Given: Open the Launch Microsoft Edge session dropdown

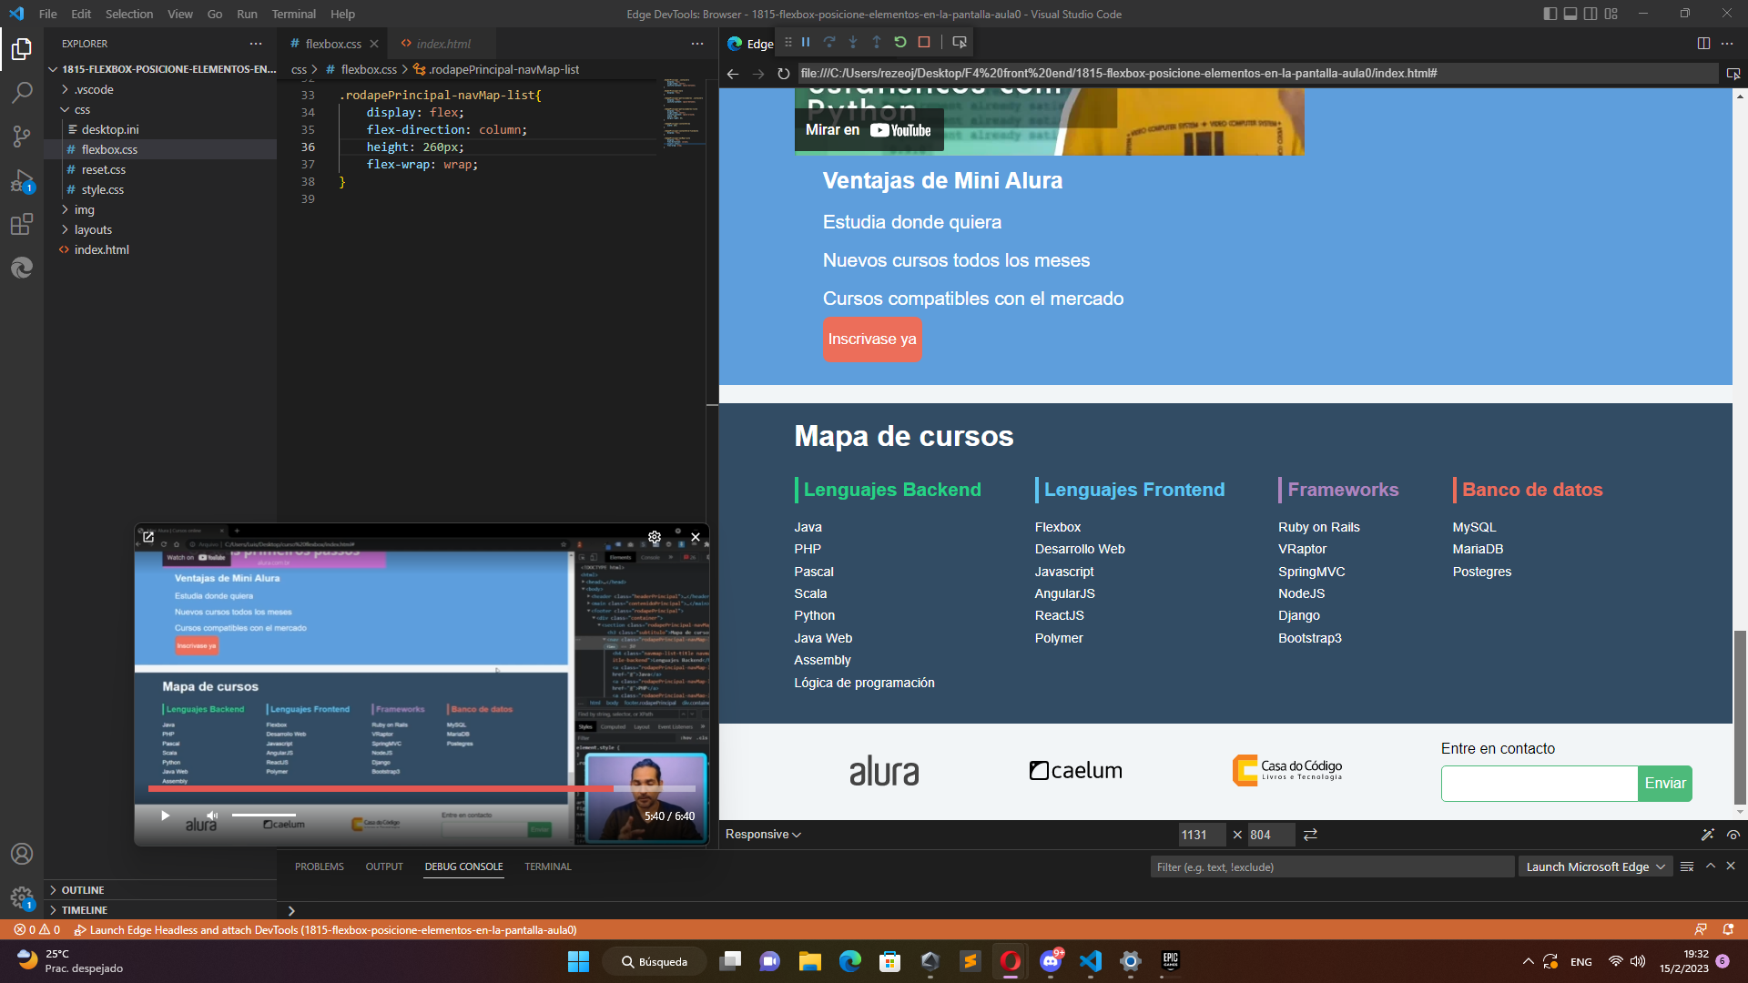Looking at the screenshot, I should pos(1595,866).
